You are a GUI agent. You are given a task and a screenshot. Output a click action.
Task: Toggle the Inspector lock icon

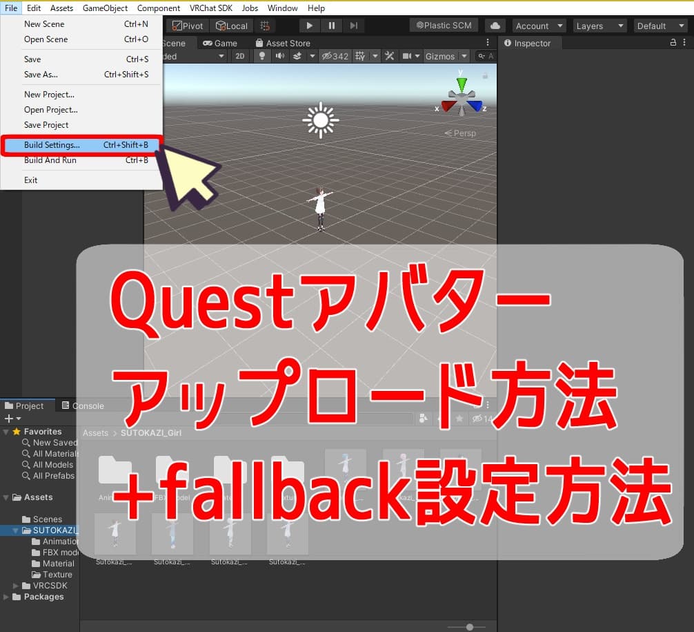pyautogui.click(x=673, y=43)
